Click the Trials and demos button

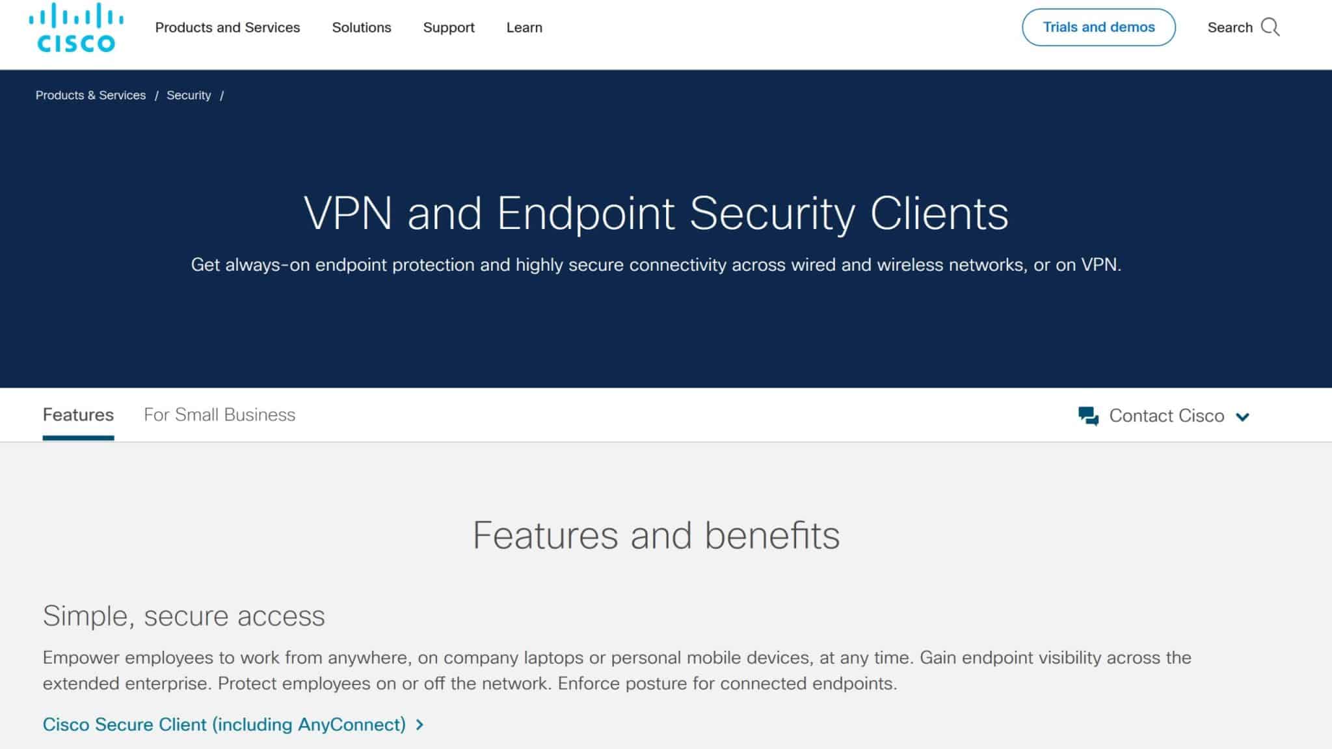pyautogui.click(x=1098, y=27)
